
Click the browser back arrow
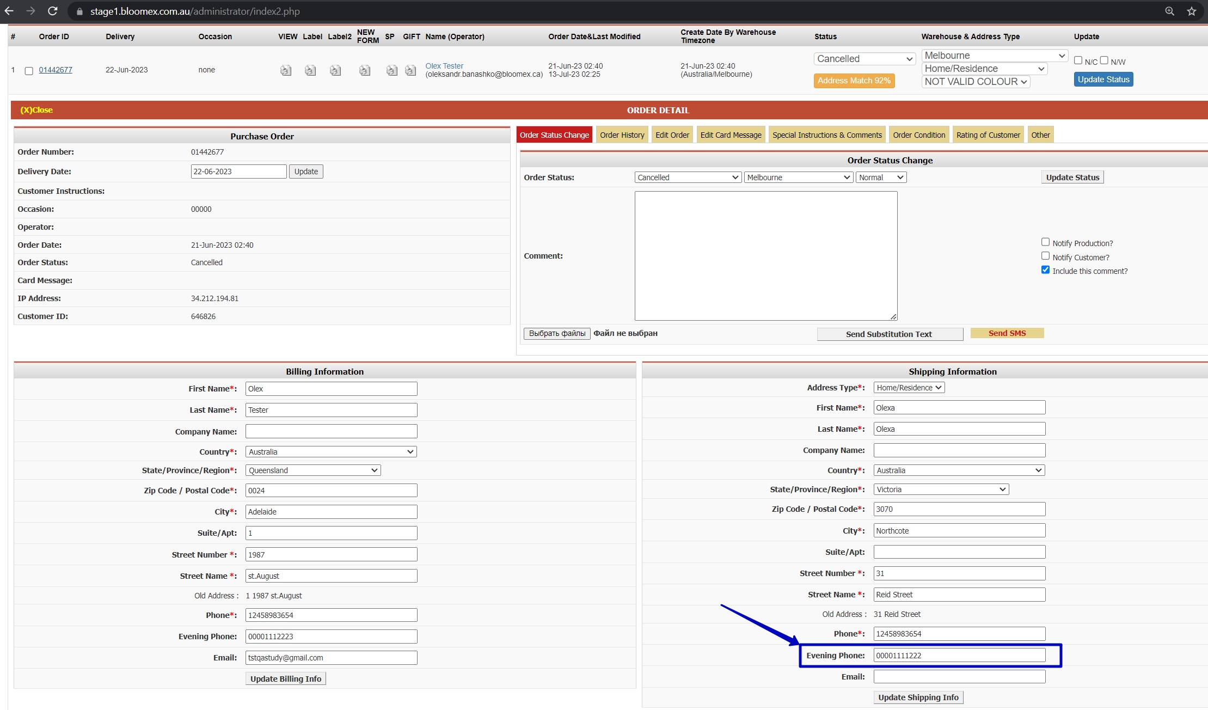9,11
